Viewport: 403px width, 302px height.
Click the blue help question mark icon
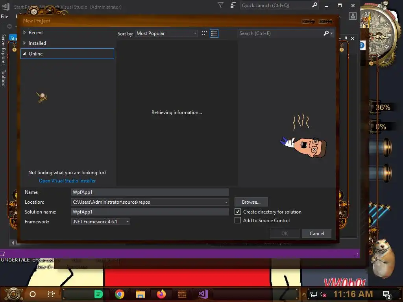pos(362,46)
